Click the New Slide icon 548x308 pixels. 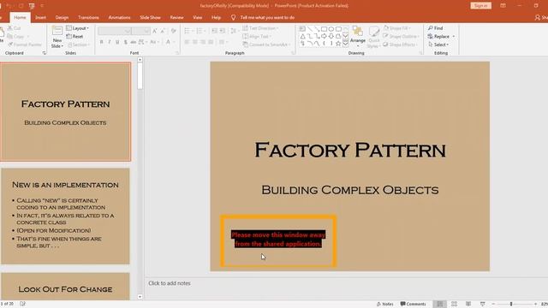pyautogui.click(x=57, y=31)
